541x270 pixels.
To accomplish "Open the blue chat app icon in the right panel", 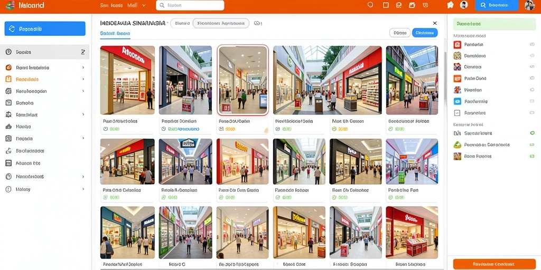I will 458,101.
